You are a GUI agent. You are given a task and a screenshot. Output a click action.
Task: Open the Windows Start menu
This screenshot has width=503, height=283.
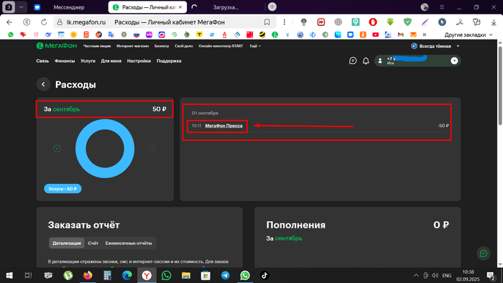(x=9, y=275)
